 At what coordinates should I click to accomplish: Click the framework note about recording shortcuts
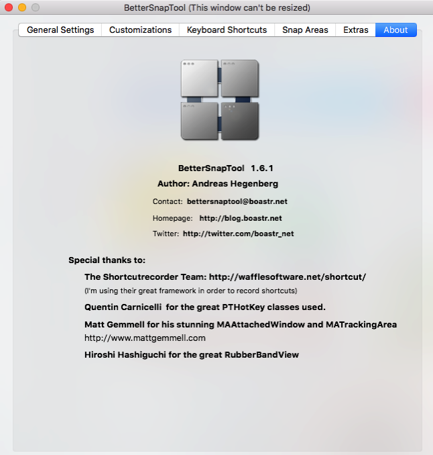[x=191, y=291]
